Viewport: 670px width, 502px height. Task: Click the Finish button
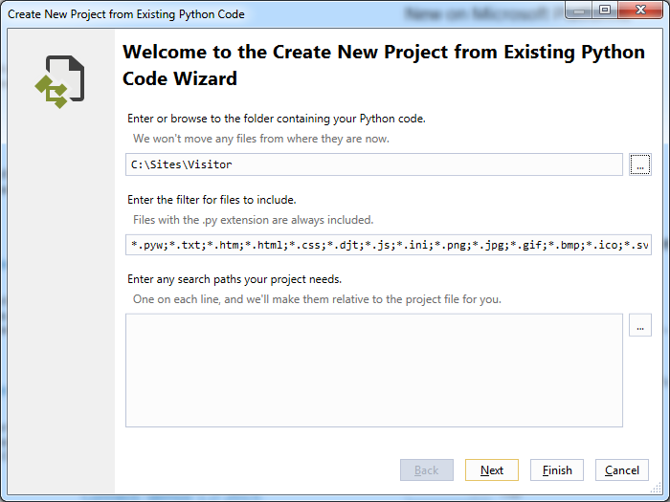pyautogui.click(x=557, y=470)
